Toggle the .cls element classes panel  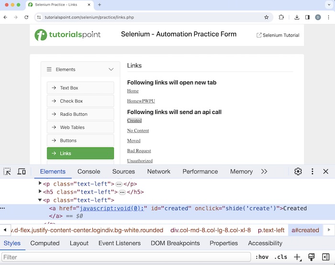(x=281, y=257)
